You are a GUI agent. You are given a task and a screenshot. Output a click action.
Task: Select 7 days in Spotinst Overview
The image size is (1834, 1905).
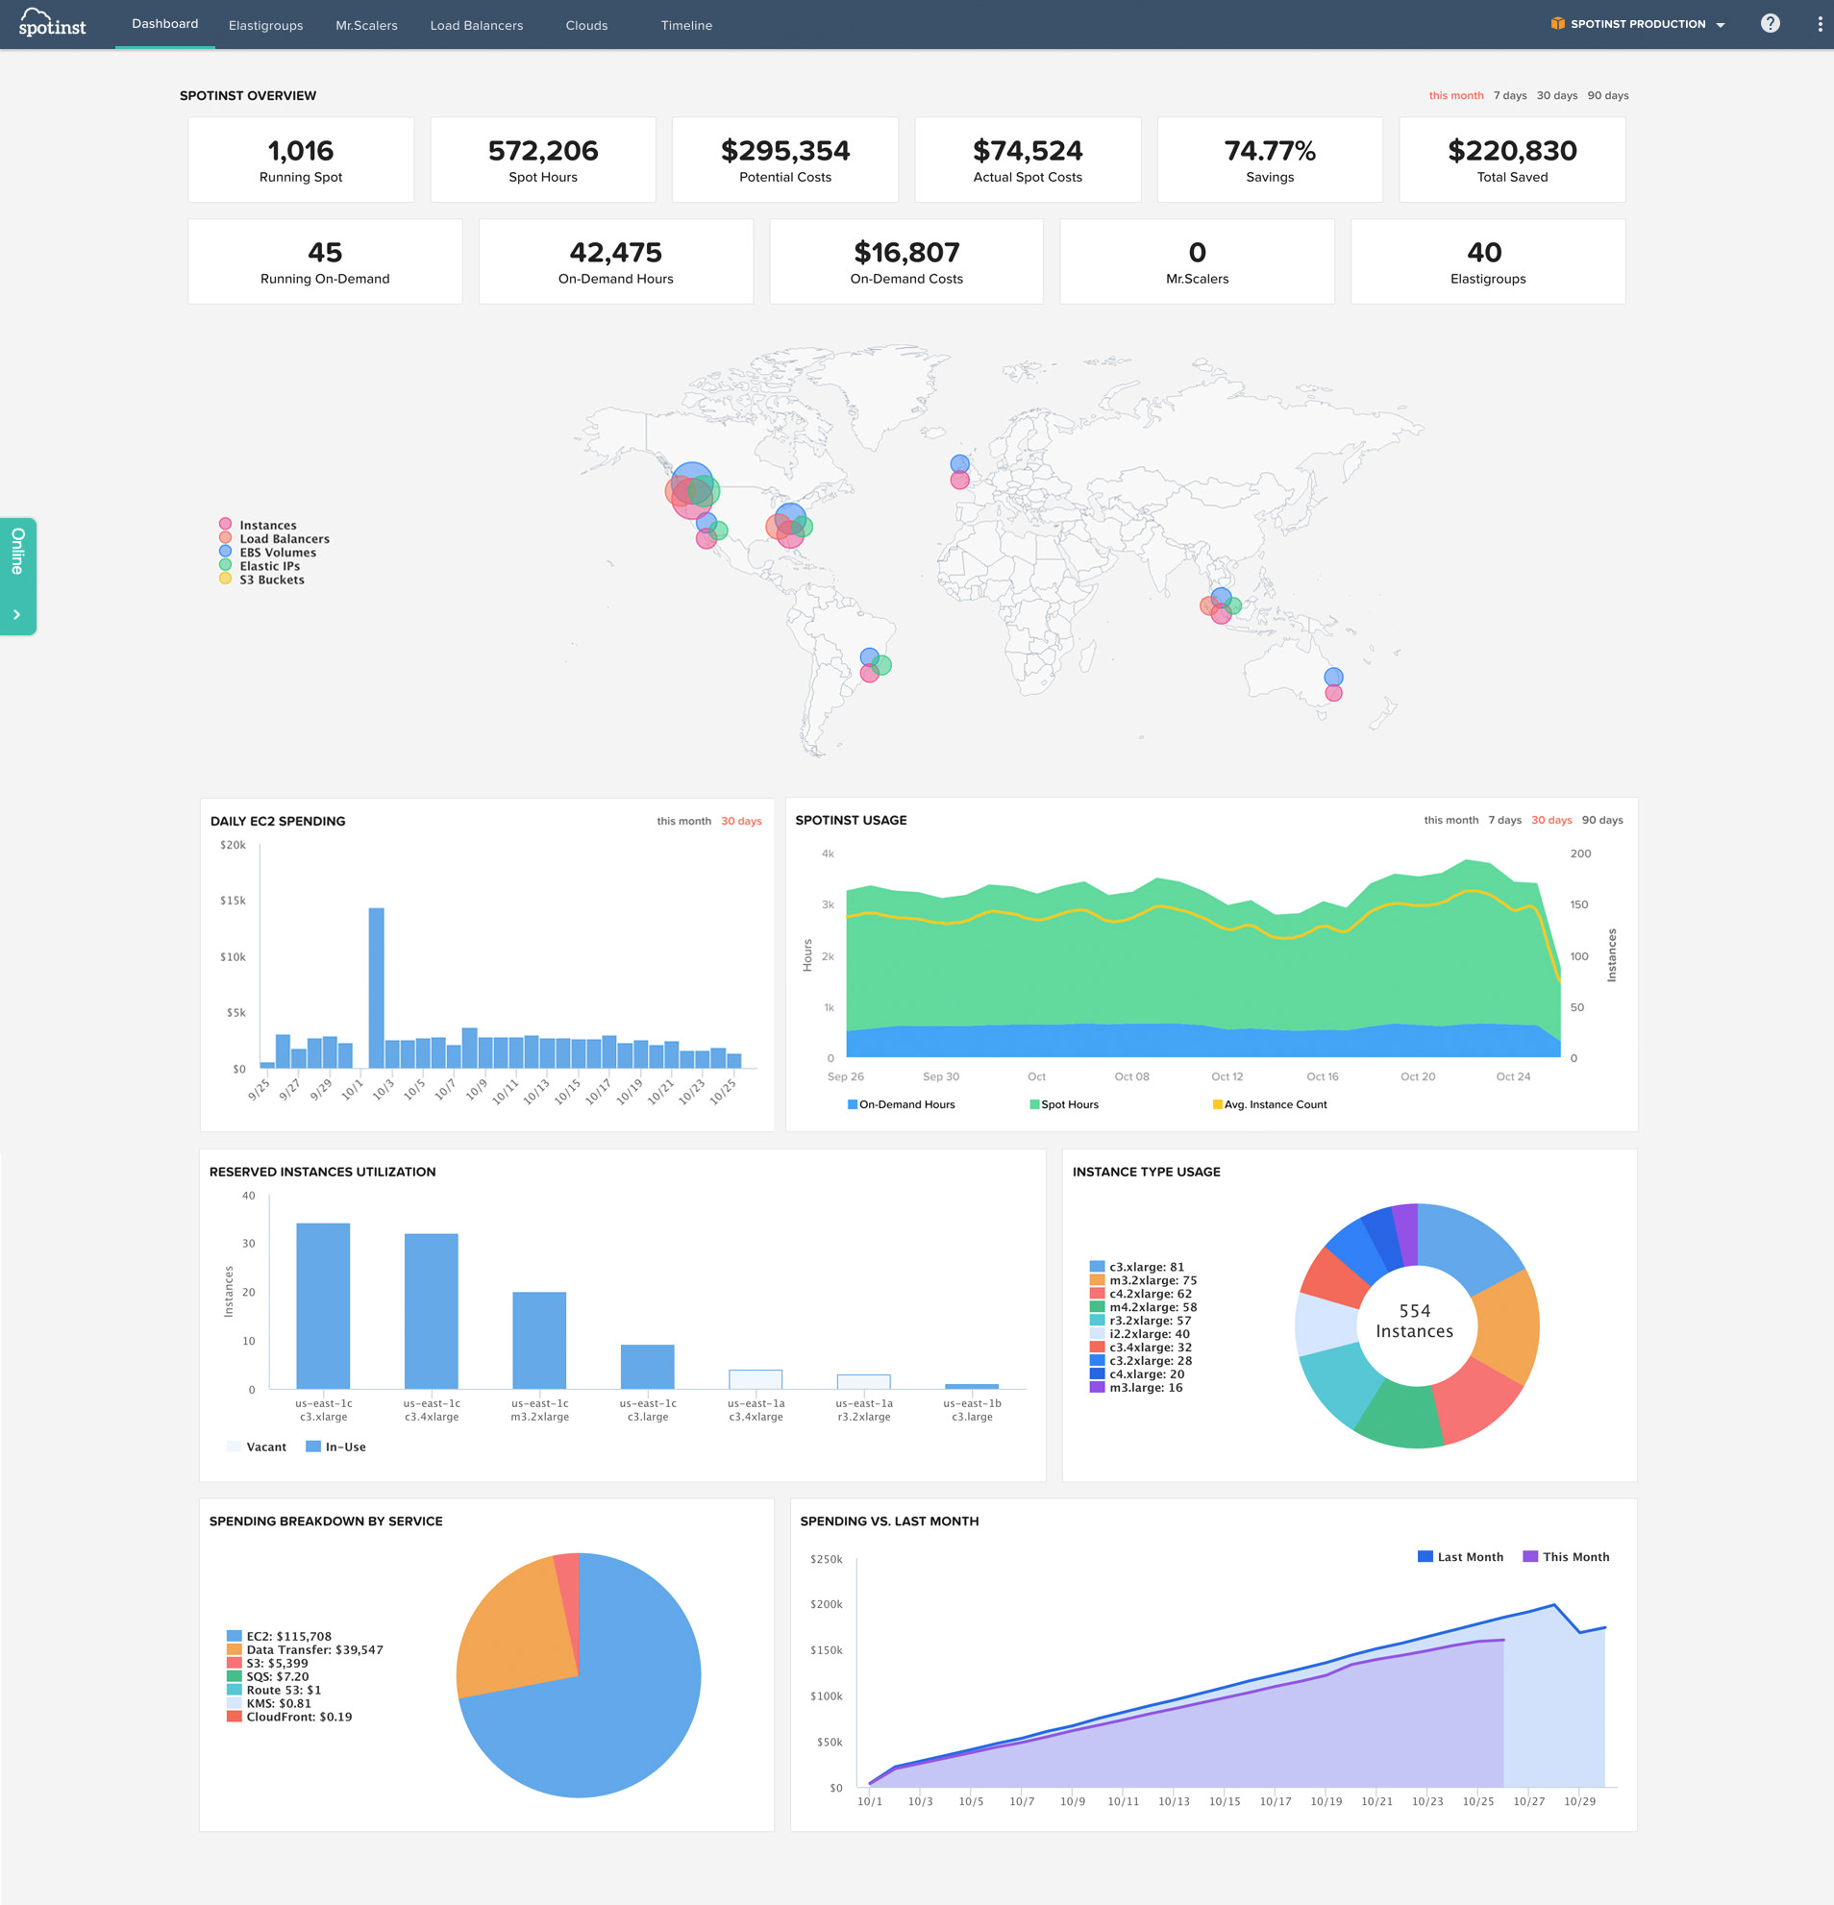pos(1509,95)
